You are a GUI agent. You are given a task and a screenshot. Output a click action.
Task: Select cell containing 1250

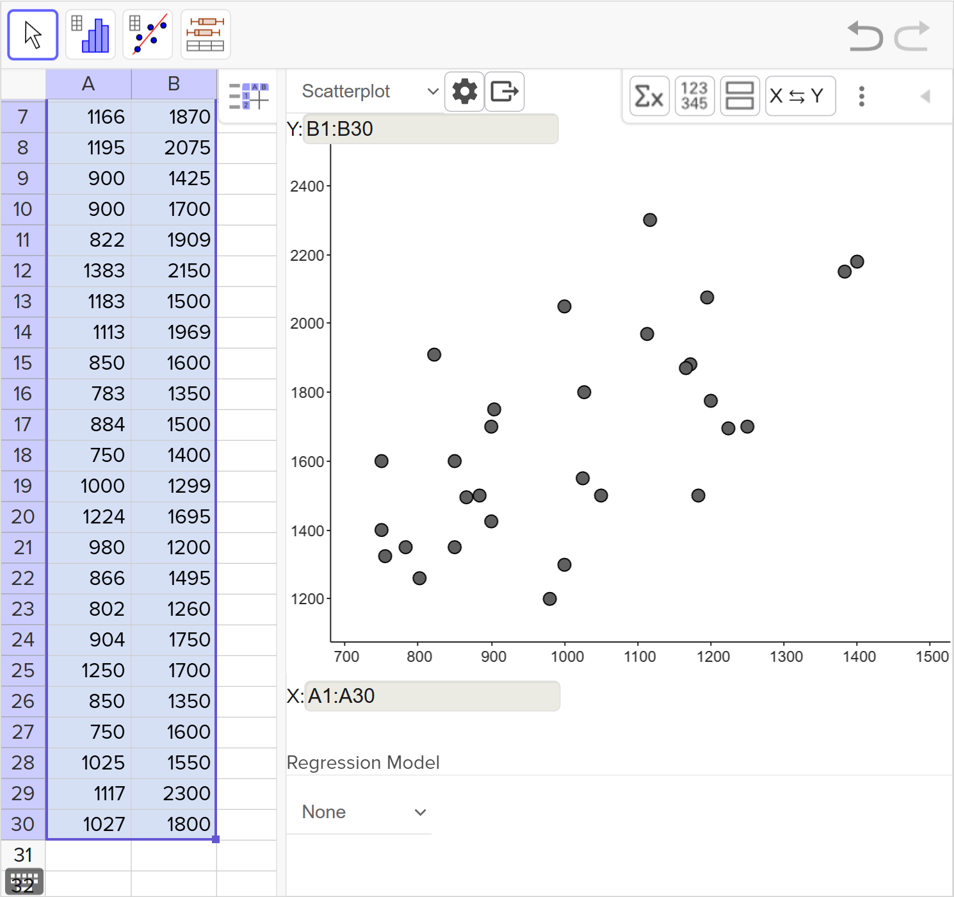(x=88, y=671)
